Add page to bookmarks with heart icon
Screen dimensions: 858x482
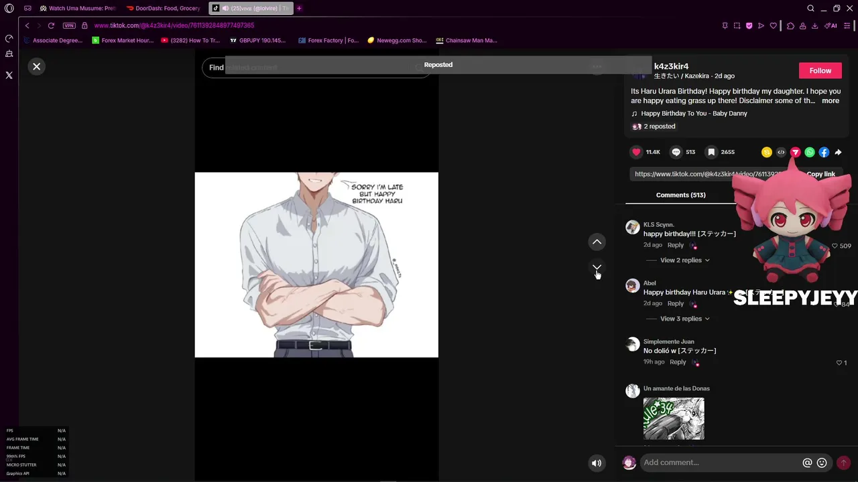coord(773,25)
